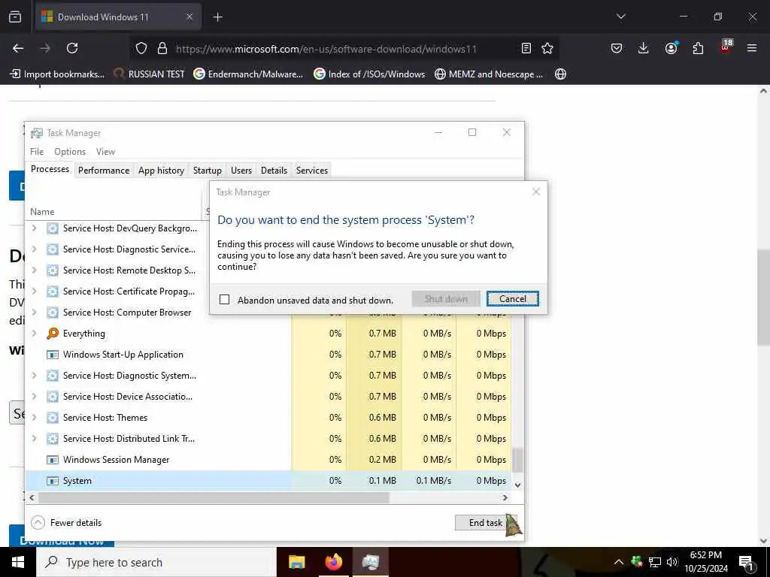The width and height of the screenshot is (770, 577).
Task: Click the Task Manager horizontal scrollbar thumb
Action: click(x=214, y=497)
